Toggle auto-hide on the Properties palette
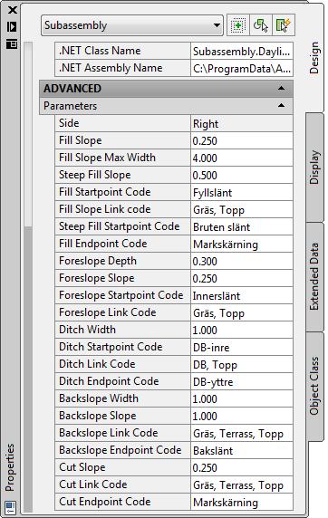This screenshot has height=518, width=328. (12, 27)
